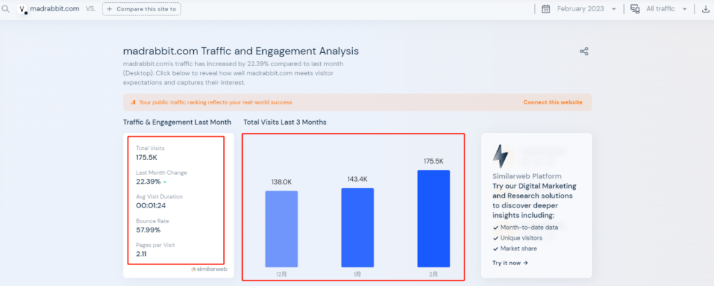
Task: Click the green up-arrow beside 22.39%
Action: pyautogui.click(x=165, y=182)
